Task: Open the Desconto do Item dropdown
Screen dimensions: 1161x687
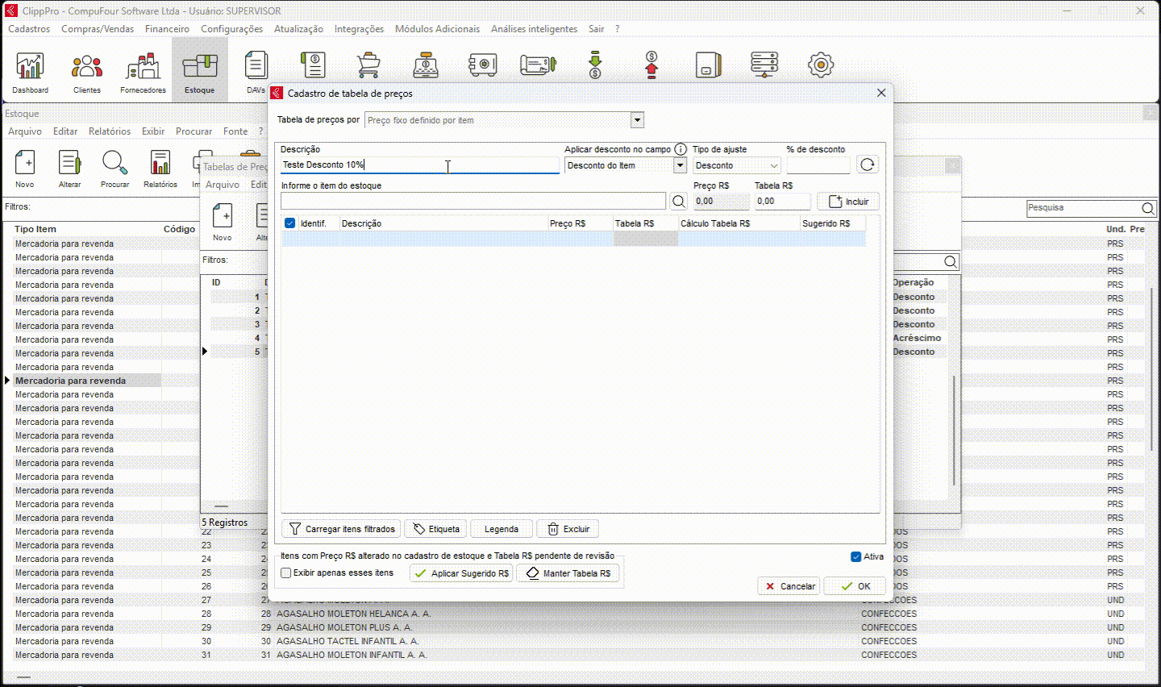Action: [680, 165]
